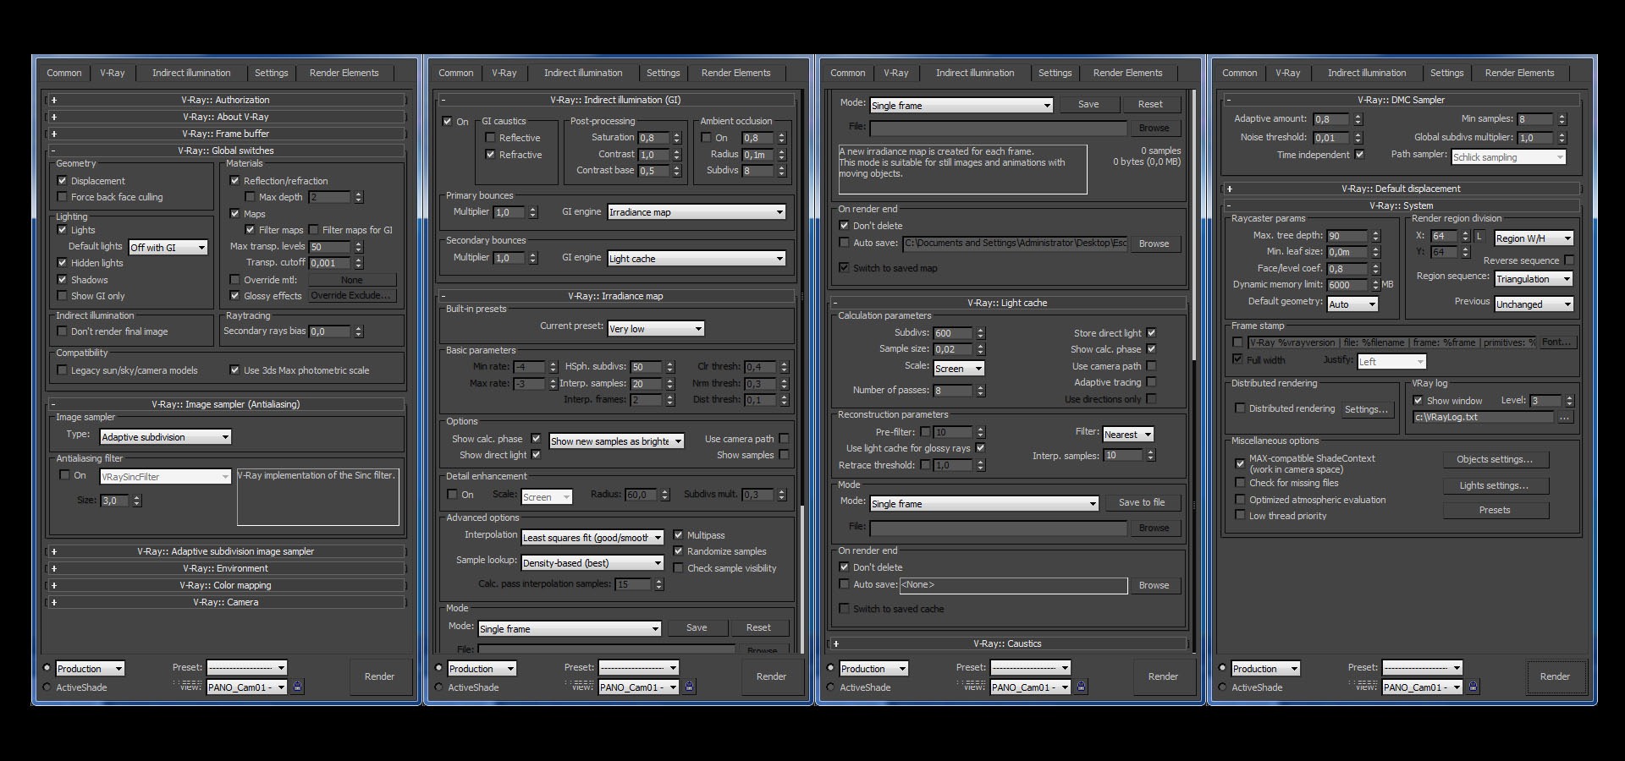Open the Default geometry Auto dropdown
1625x761 pixels.
point(1352,304)
